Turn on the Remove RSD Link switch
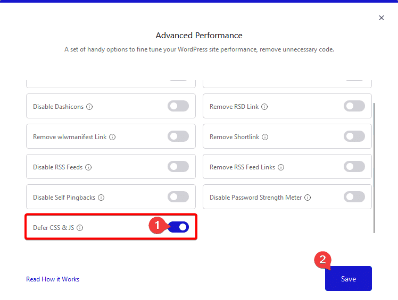The image size is (398, 300). [x=354, y=106]
